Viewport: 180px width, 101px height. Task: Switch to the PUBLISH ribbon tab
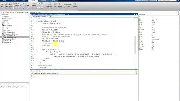click(44, 1)
